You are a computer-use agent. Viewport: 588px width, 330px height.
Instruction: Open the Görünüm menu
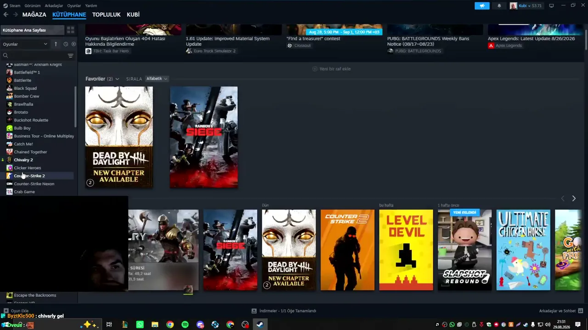pyautogui.click(x=33, y=5)
